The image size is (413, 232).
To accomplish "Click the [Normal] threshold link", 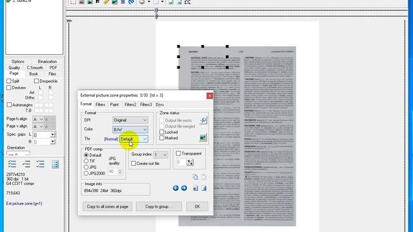I will point(111,139).
